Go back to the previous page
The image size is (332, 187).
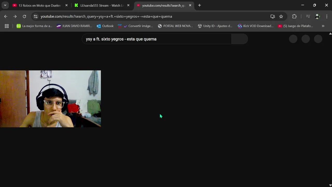(x=6, y=16)
